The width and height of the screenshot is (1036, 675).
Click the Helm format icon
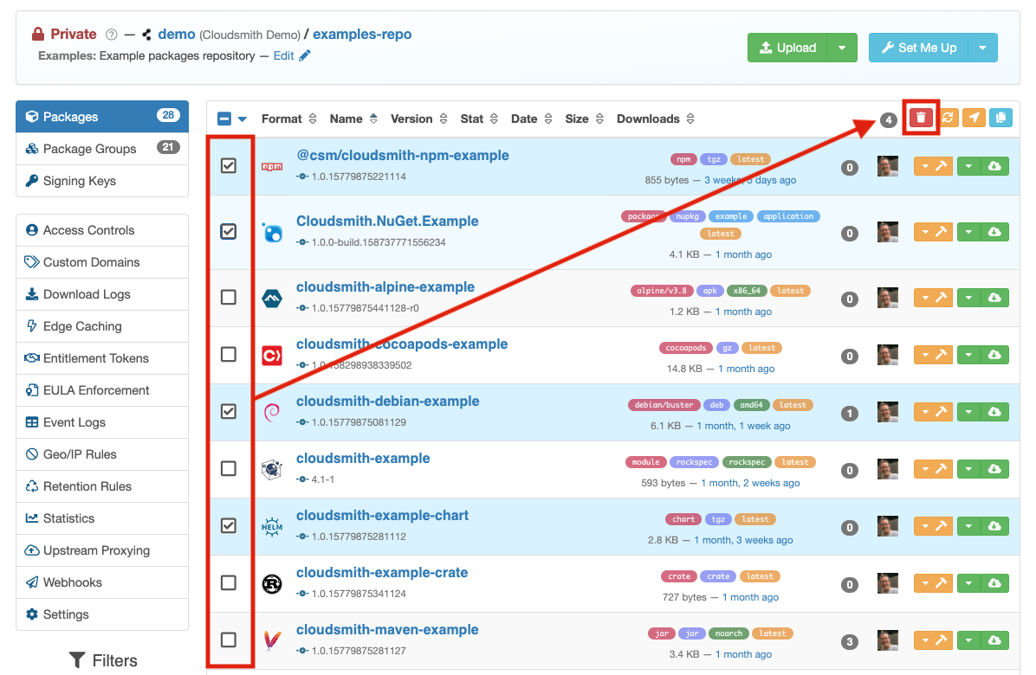[x=272, y=526]
